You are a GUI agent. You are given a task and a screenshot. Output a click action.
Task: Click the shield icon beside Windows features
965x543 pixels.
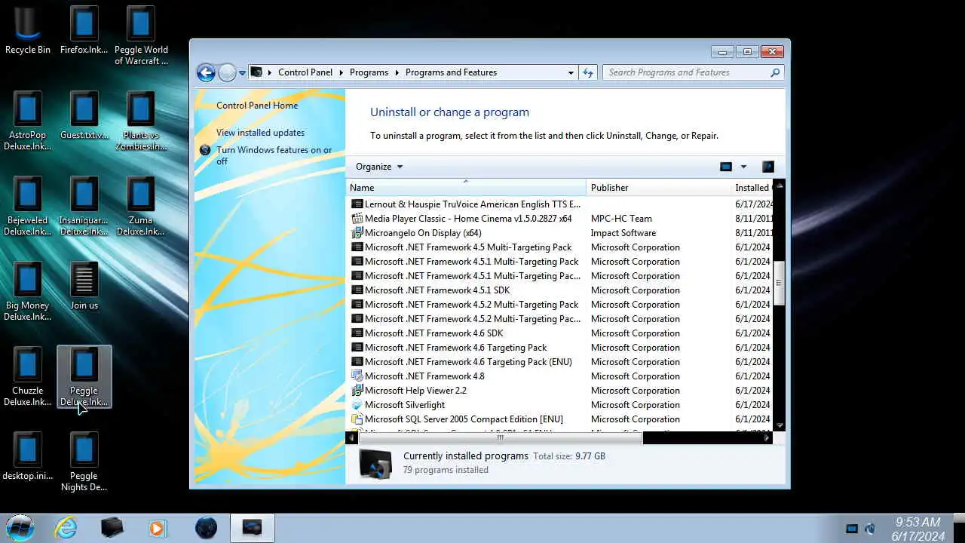(205, 150)
